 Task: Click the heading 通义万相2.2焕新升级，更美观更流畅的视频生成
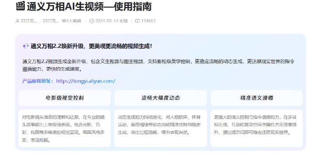pyautogui.click(x=91, y=46)
